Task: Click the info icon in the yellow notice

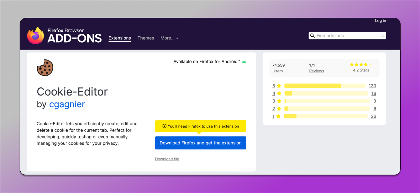Action: 165,126
